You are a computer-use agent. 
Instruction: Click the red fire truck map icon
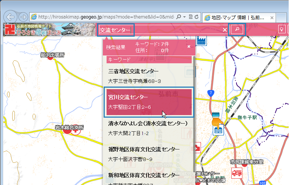(237, 173)
